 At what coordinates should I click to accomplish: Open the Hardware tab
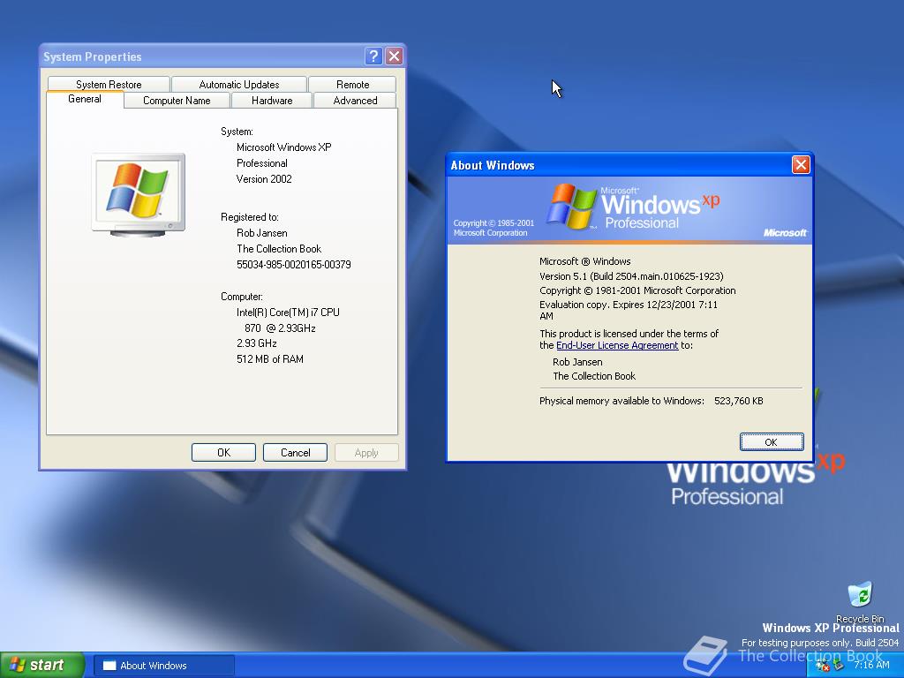click(272, 101)
